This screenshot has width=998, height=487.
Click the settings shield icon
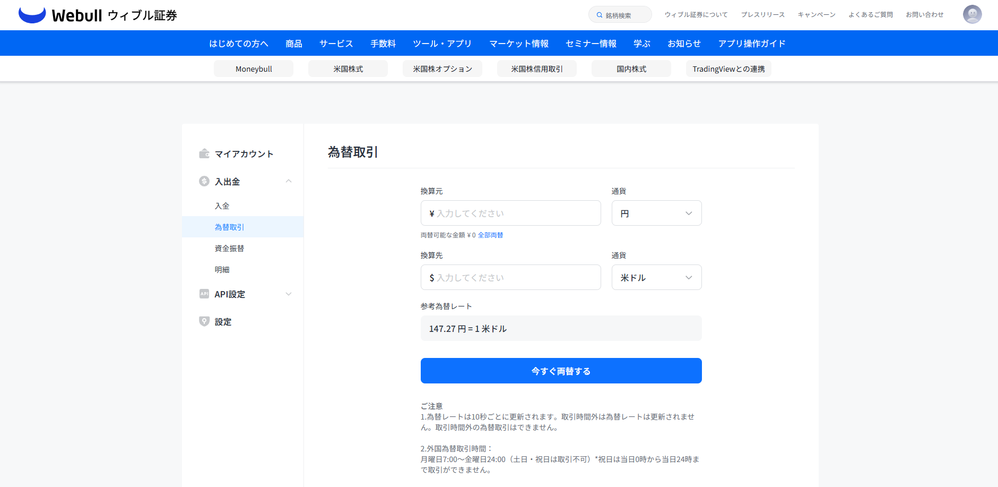coord(204,321)
